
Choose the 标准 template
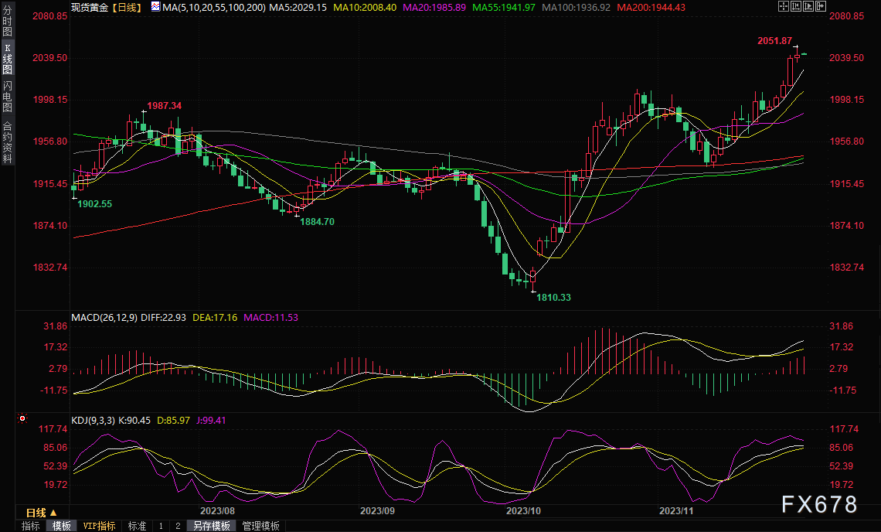pyautogui.click(x=137, y=526)
